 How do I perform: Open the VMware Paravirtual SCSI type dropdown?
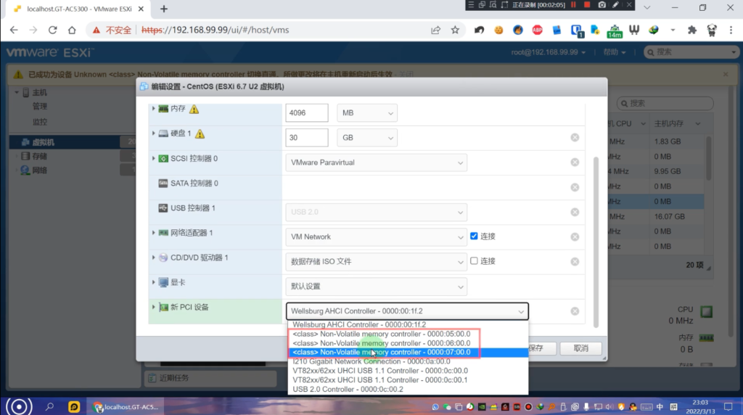[x=376, y=163]
